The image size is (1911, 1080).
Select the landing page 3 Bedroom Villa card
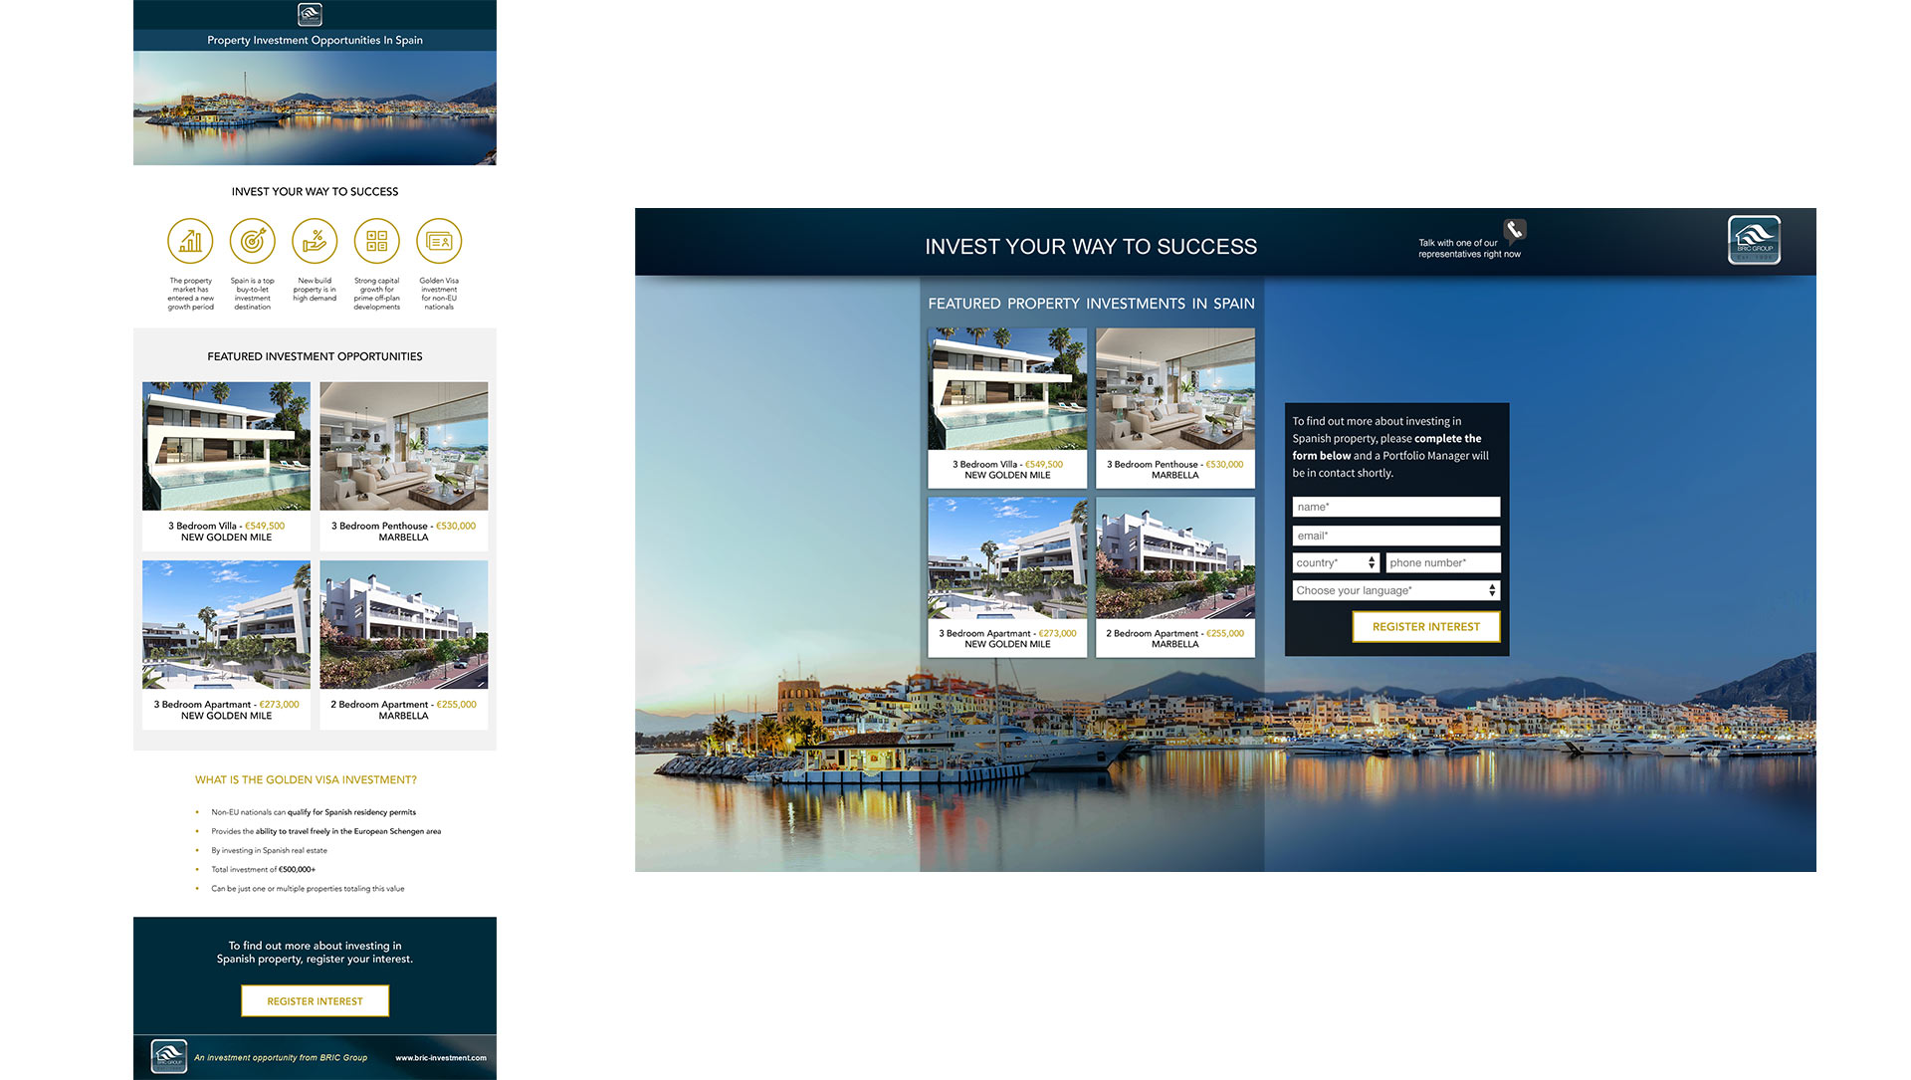[x=1007, y=408]
